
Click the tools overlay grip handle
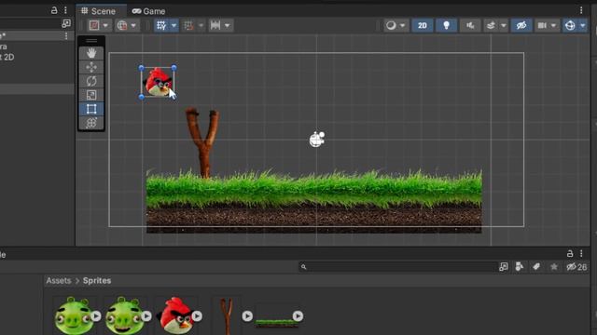[x=91, y=41]
